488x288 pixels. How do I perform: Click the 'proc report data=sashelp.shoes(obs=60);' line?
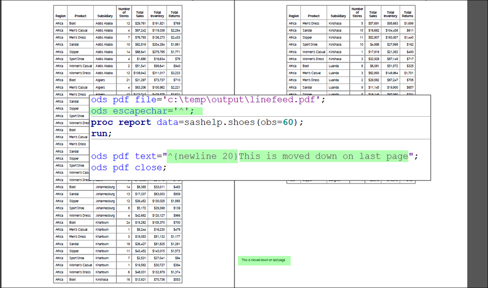coord(197,122)
